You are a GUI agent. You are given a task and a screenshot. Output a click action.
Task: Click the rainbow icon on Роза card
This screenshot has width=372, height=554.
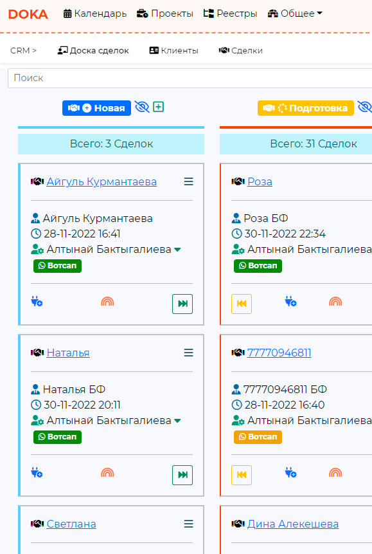(335, 301)
